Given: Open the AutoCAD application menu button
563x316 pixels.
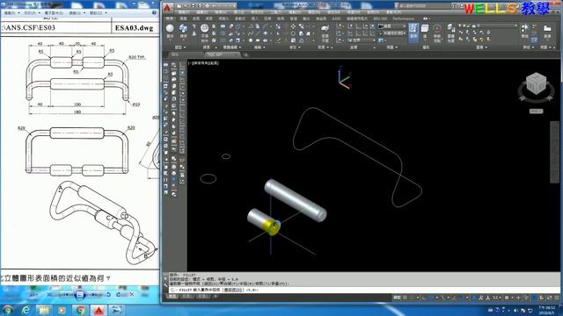Looking at the screenshot, I should click(x=167, y=8).
